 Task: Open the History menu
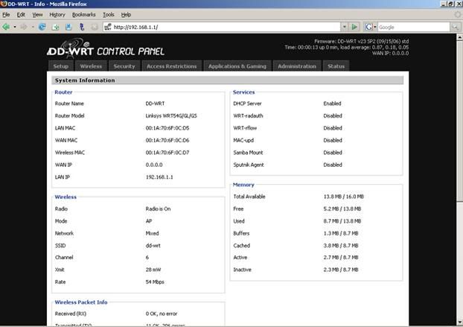[x=57, y=14]
